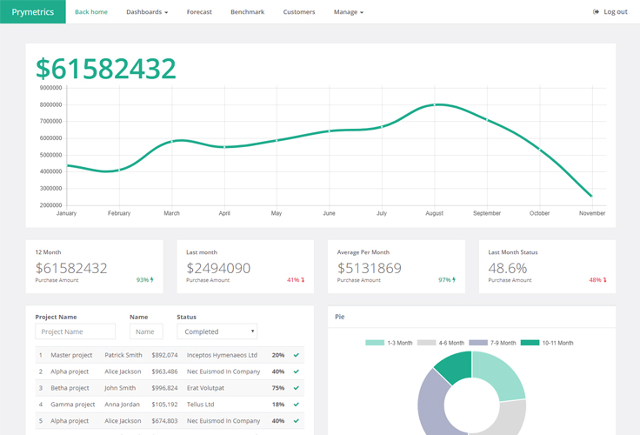Click the 48.6% Last Month Status value

[508, 268]
